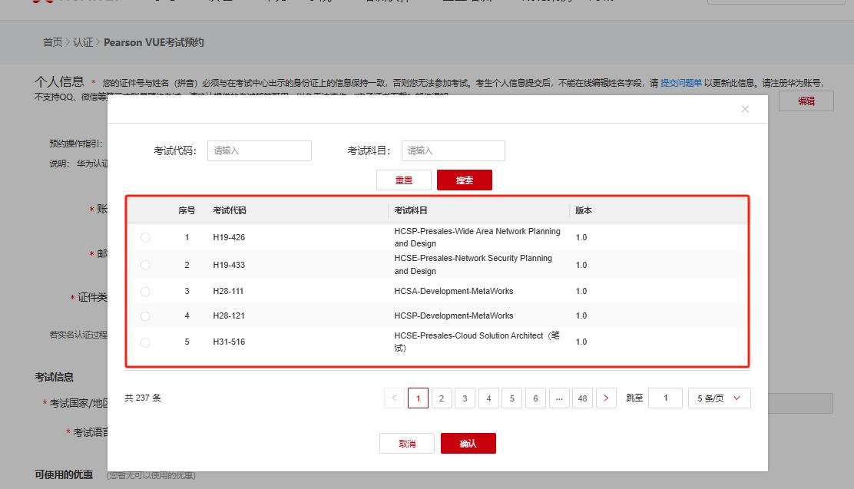Image resolution: width=854 pixels, height=489 pixels.
Task: Click exam code H28-111
Action: tap(228, 292)
